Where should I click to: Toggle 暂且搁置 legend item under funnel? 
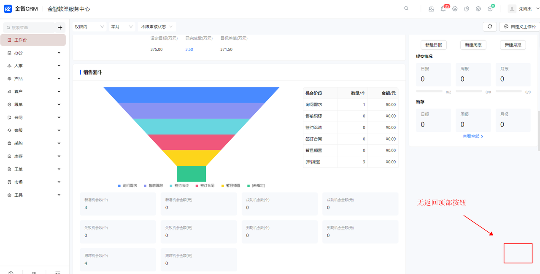coord(230,186)
